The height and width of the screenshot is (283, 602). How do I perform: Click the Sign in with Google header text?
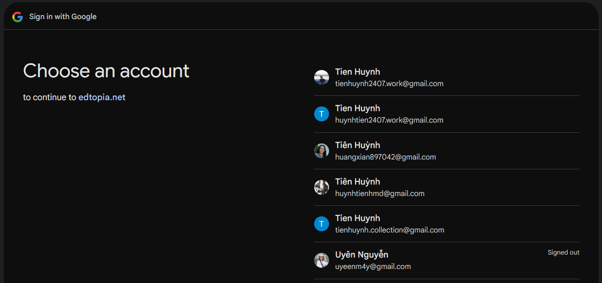[63, 17]
